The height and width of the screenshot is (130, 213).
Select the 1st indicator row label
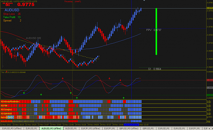(x=7, y=117)
